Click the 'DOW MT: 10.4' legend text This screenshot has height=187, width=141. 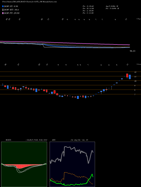click(11, 10)
